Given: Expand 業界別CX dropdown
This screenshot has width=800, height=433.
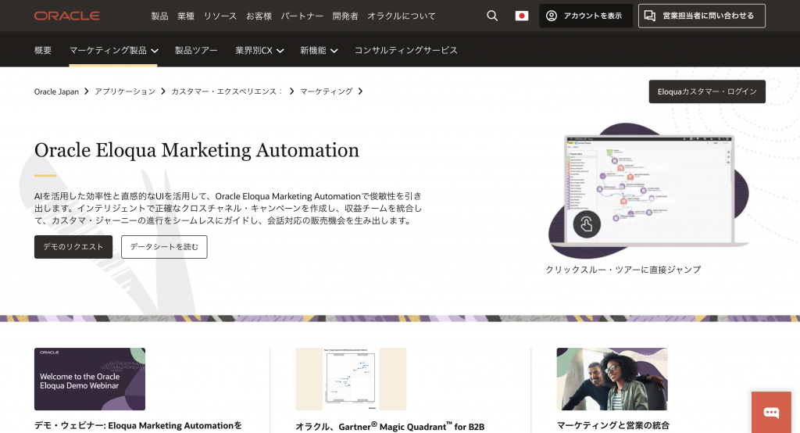Looking at the screenshot, I should tap(259, 50).
